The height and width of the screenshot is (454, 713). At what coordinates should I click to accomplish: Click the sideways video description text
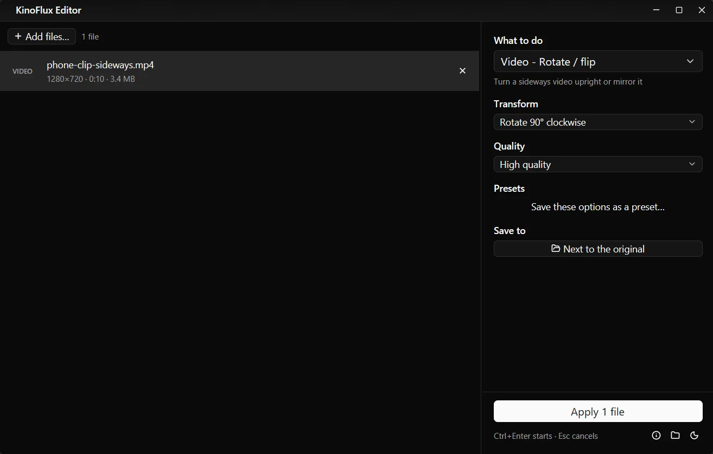[568, 82]
